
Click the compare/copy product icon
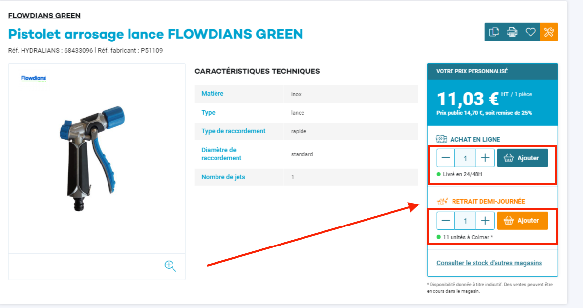point(494,32)
